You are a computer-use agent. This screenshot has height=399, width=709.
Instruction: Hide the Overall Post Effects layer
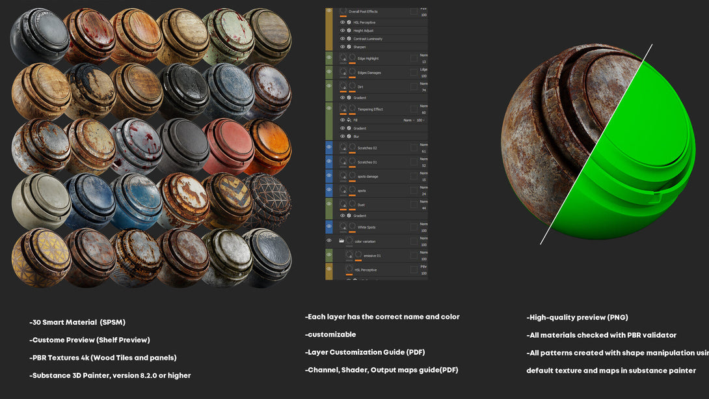click(x=329, y=10)
